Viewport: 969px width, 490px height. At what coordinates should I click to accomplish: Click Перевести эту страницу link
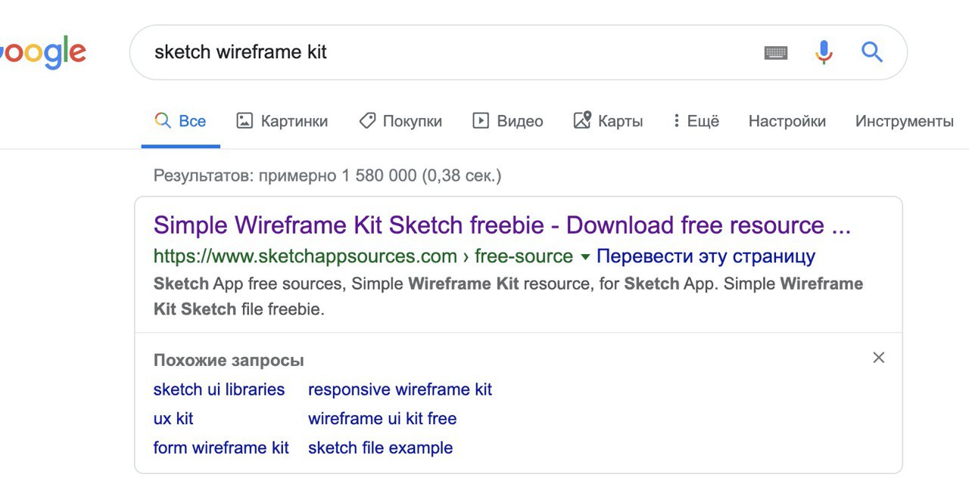click(x=706, y=256)
